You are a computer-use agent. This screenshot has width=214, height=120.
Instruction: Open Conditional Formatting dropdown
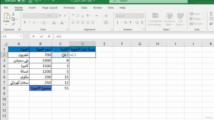(x=155, y=19)
